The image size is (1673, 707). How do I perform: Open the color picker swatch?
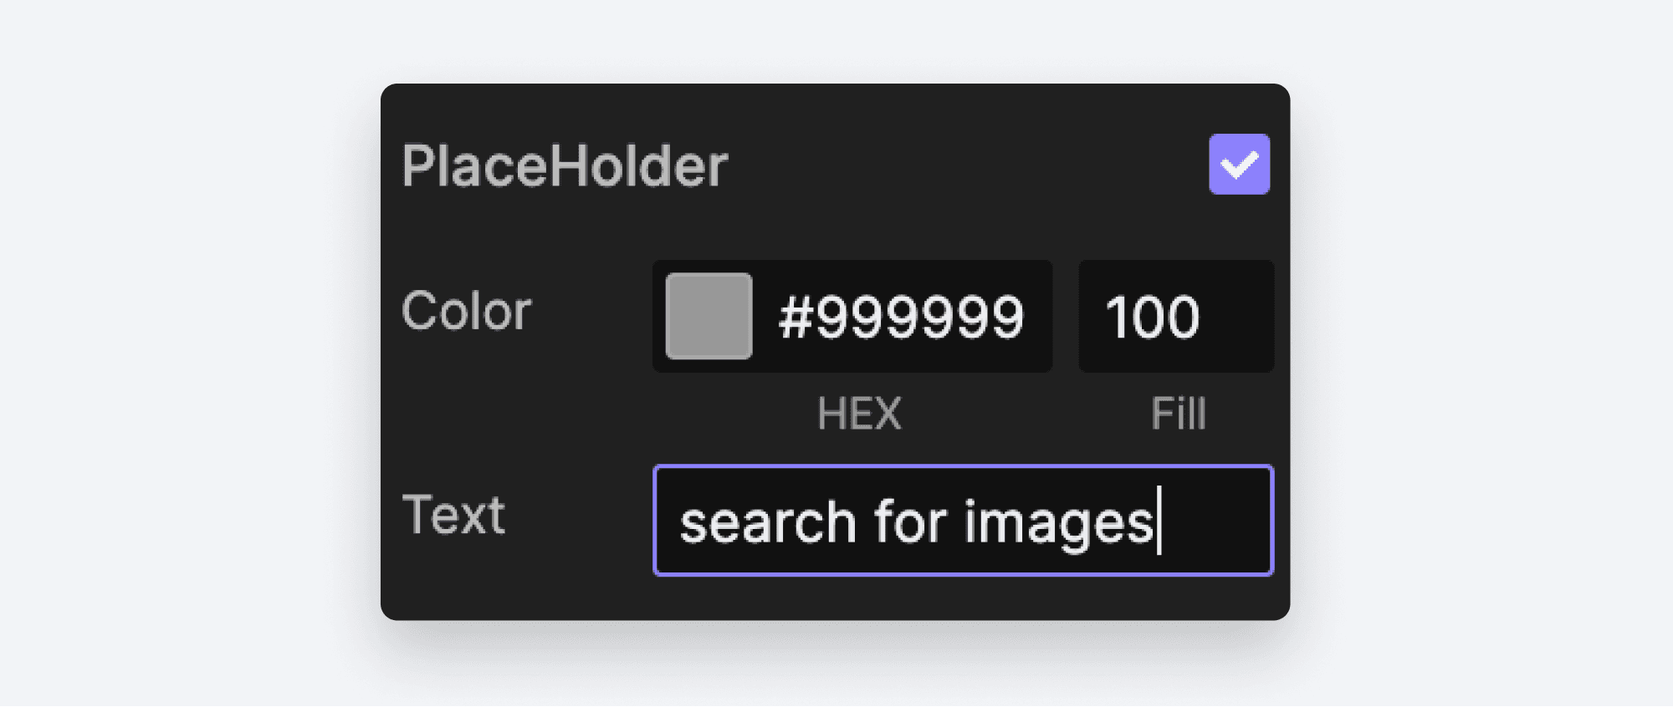tap(708, 316)
